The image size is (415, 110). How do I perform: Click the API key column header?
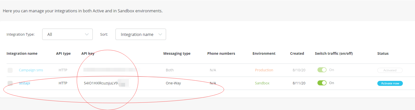tap(88, 53)
